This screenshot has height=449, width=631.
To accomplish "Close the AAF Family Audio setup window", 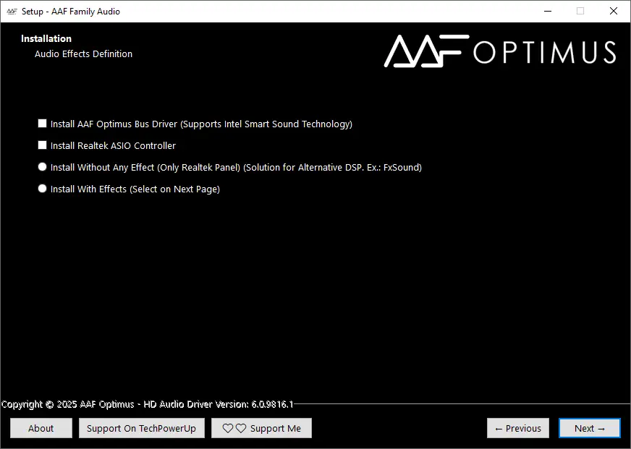I will (614, 12).
